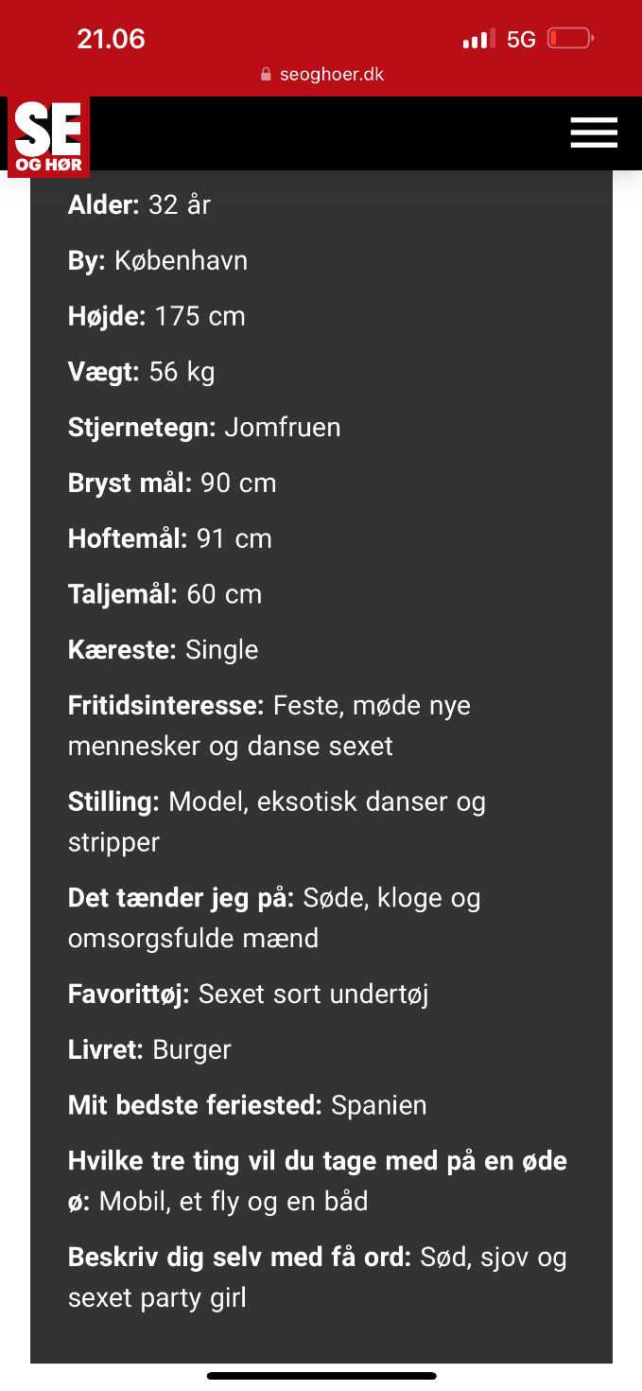
Task: Tap the 21.06 clock in status bar
Action: 111,39
